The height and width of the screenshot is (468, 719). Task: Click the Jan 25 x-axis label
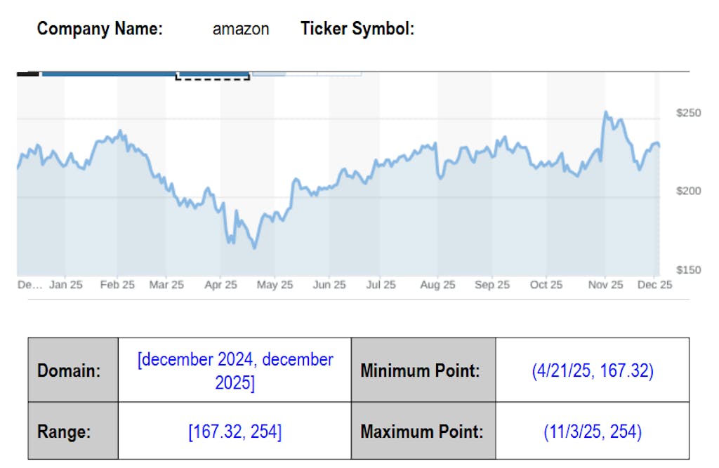point(66,285)
